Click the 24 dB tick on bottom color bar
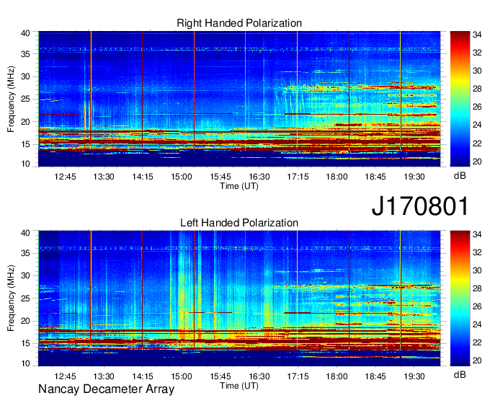490x398 pixels. [477, 325]
